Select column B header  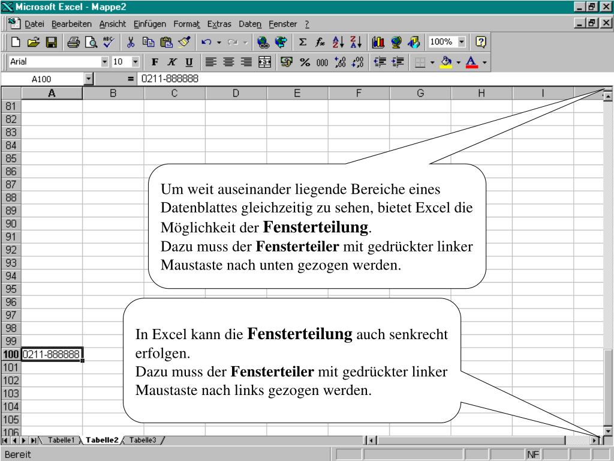[113, 93]
